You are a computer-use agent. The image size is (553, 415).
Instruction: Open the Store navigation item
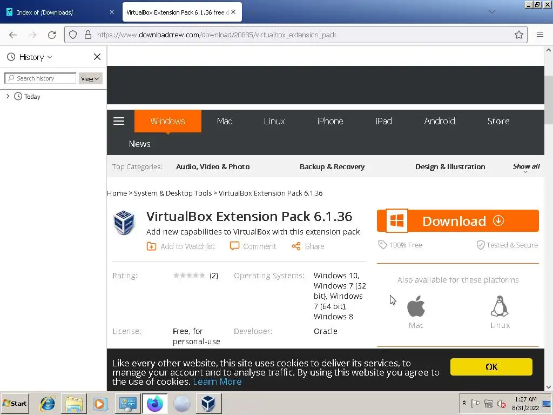click(498, 121)
